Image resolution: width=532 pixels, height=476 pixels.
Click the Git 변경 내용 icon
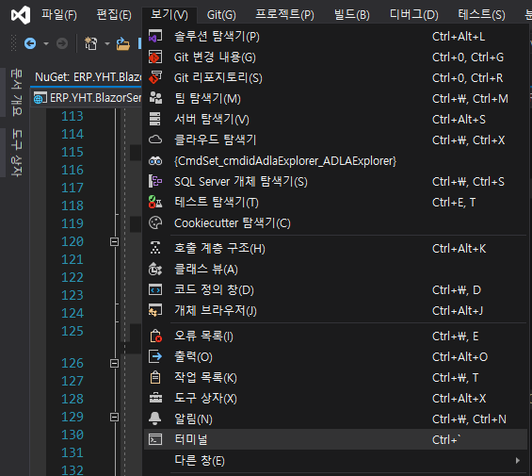(x=155, y=57)
